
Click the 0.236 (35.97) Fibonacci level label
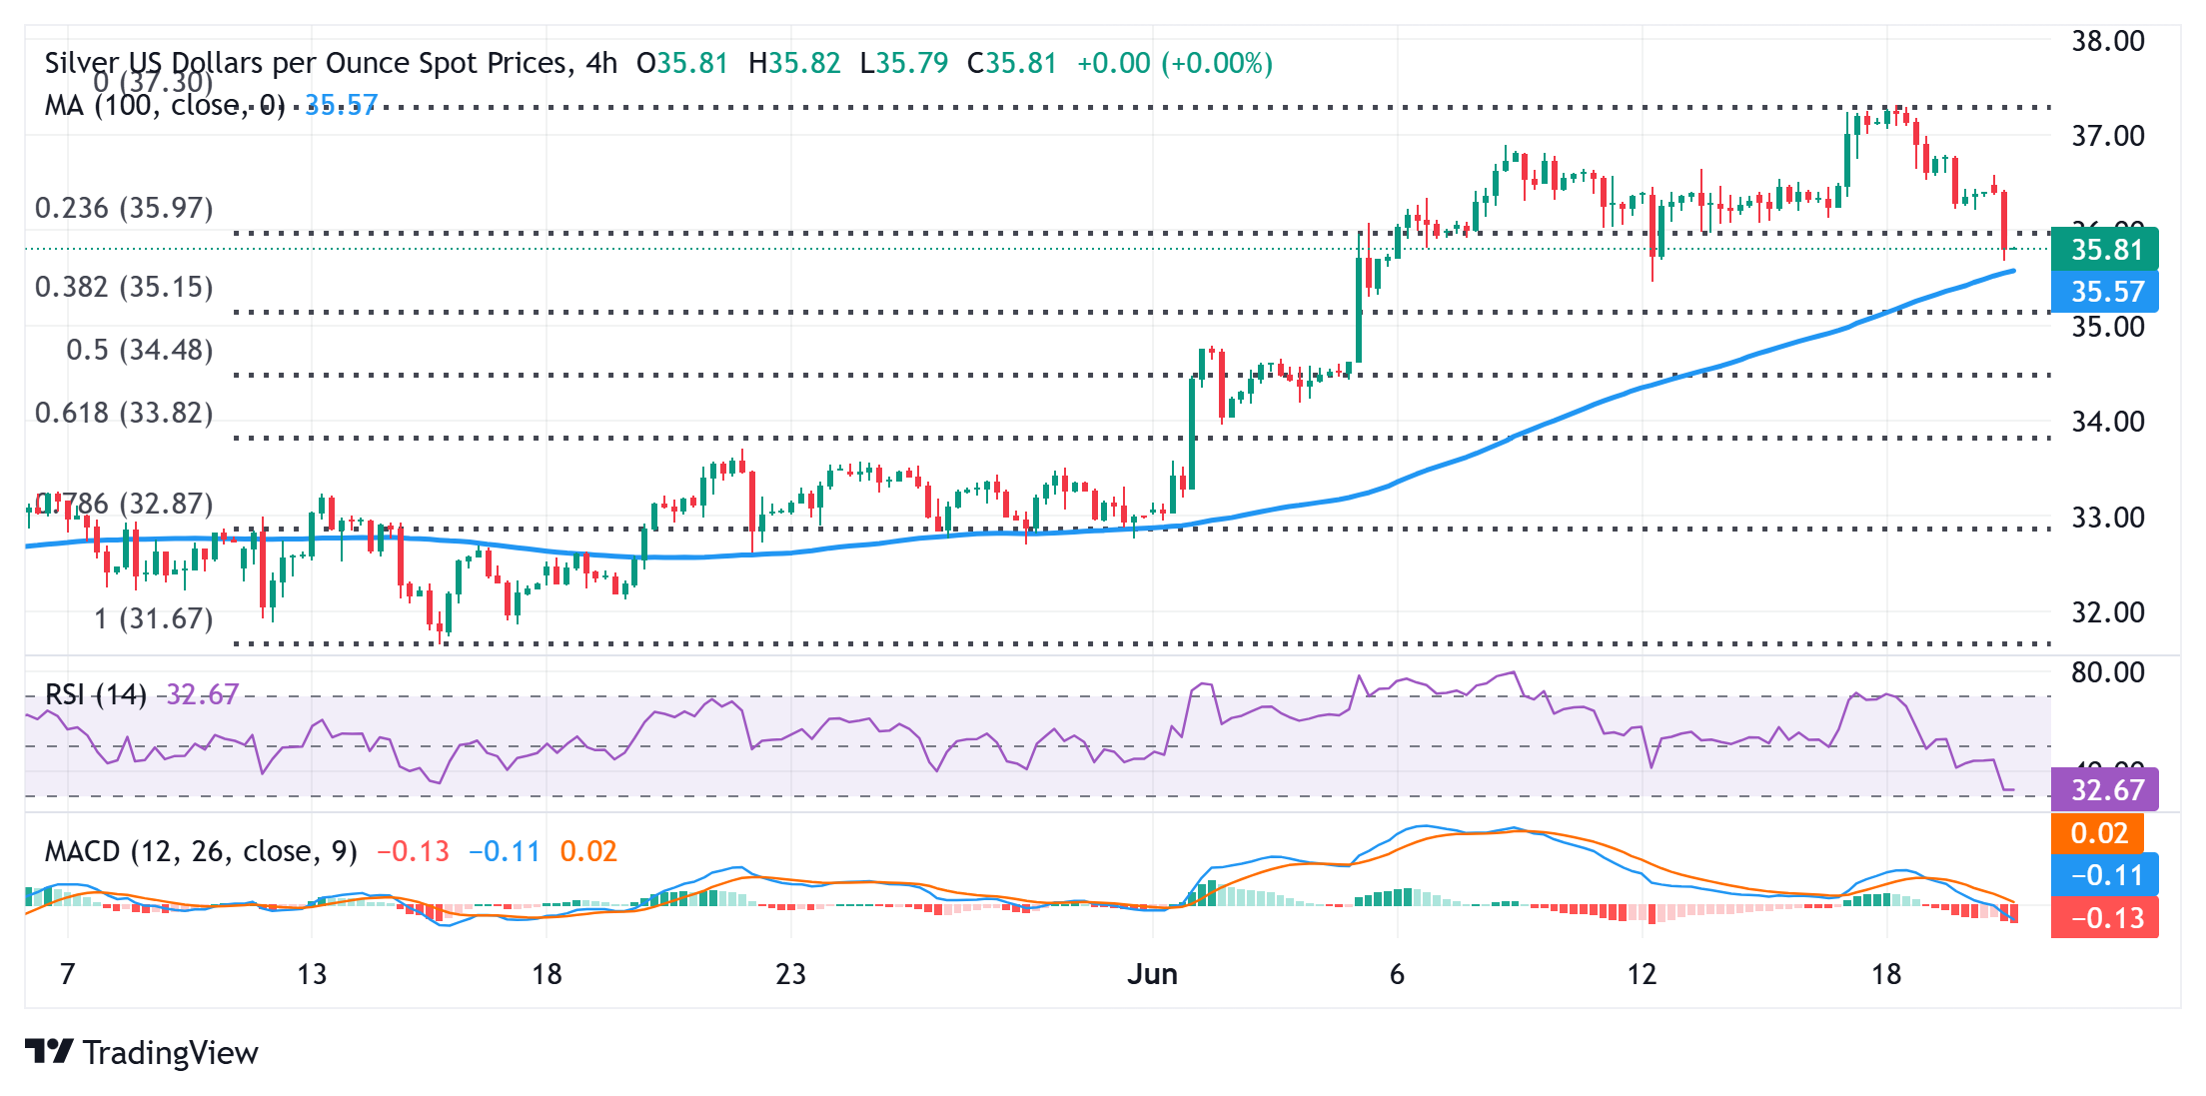click(x=124, y=208)
